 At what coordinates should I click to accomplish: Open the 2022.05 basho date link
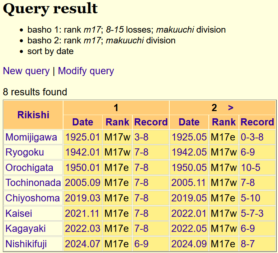tap(189, 229)
